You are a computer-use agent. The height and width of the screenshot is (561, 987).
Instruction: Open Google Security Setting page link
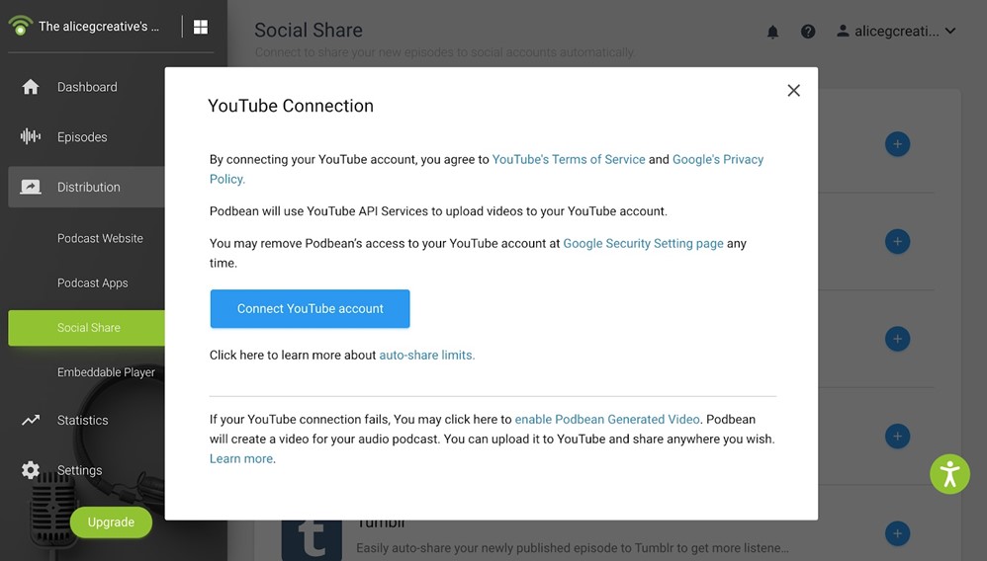pos(643,243)
